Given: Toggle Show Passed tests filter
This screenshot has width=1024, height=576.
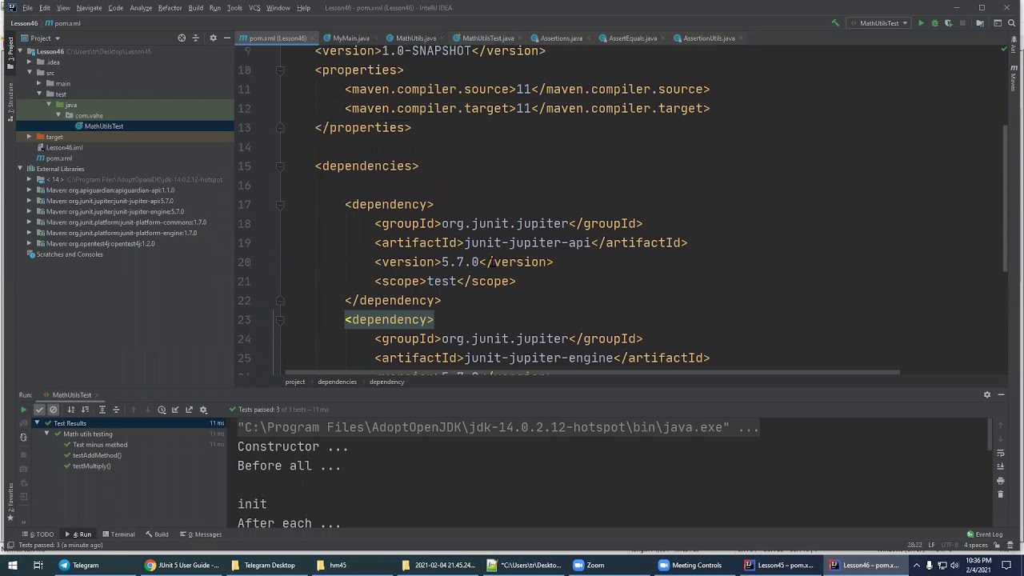Looking at the screenshot, I should tap(39, 410).
